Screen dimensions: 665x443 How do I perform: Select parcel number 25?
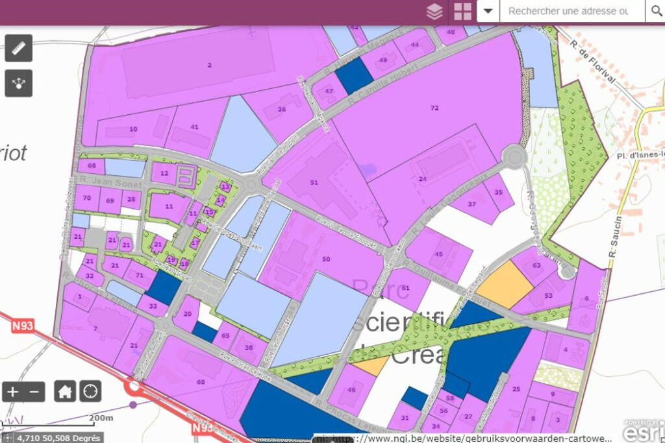coord(516,389)
